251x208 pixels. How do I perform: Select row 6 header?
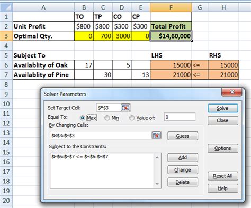(6, 65)
